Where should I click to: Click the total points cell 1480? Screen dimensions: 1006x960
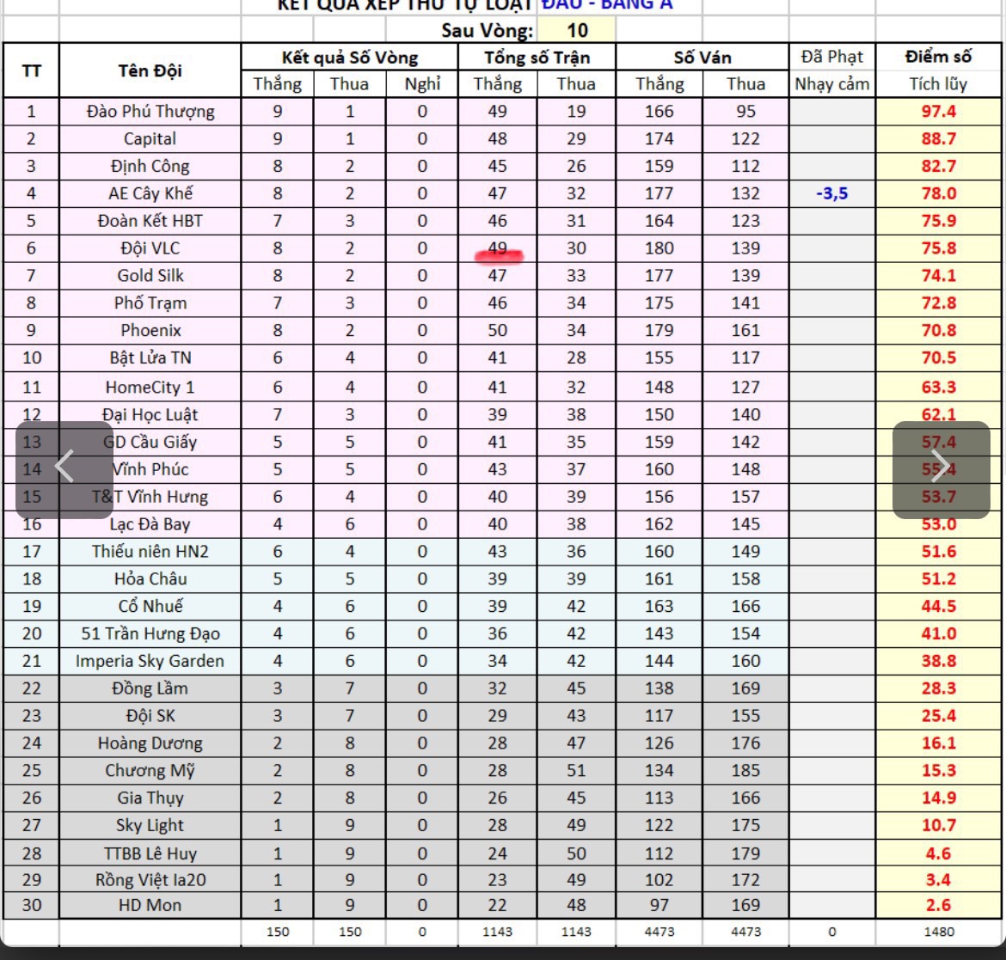pos(939,932)
